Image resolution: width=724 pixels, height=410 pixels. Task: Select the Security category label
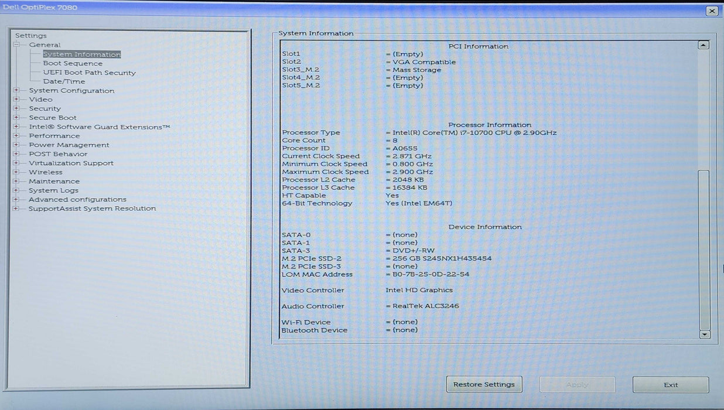tap(45, 109)
